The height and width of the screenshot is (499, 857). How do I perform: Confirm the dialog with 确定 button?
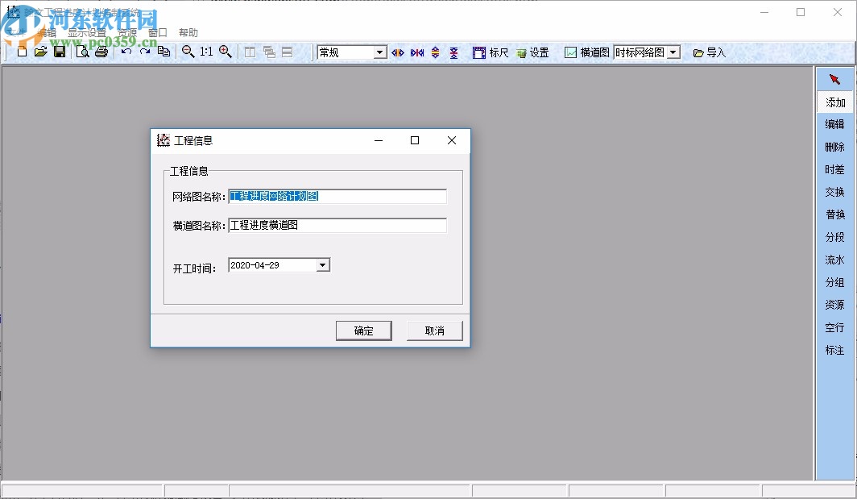(x=363, y=330)
